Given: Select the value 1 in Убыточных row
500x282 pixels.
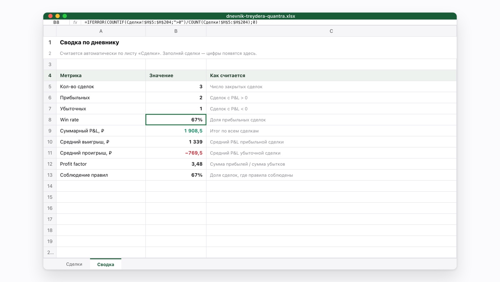Looking at the screenshot, I should (176, 109).
